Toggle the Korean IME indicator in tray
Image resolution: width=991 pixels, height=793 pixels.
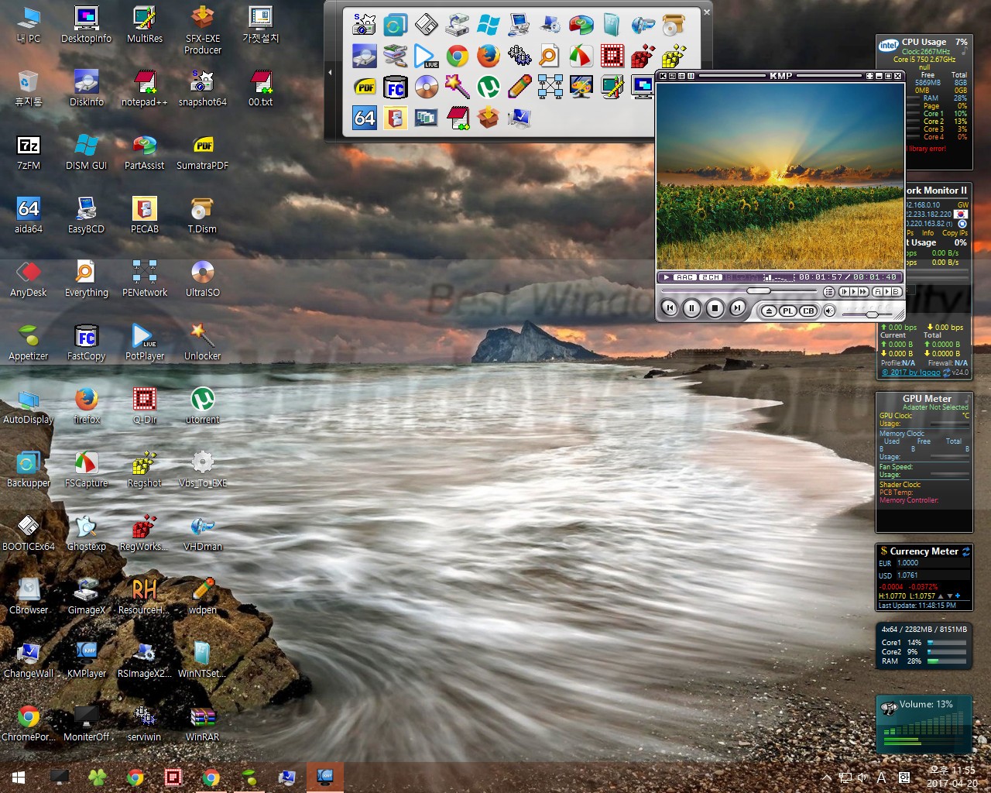(x=904, y=778)
